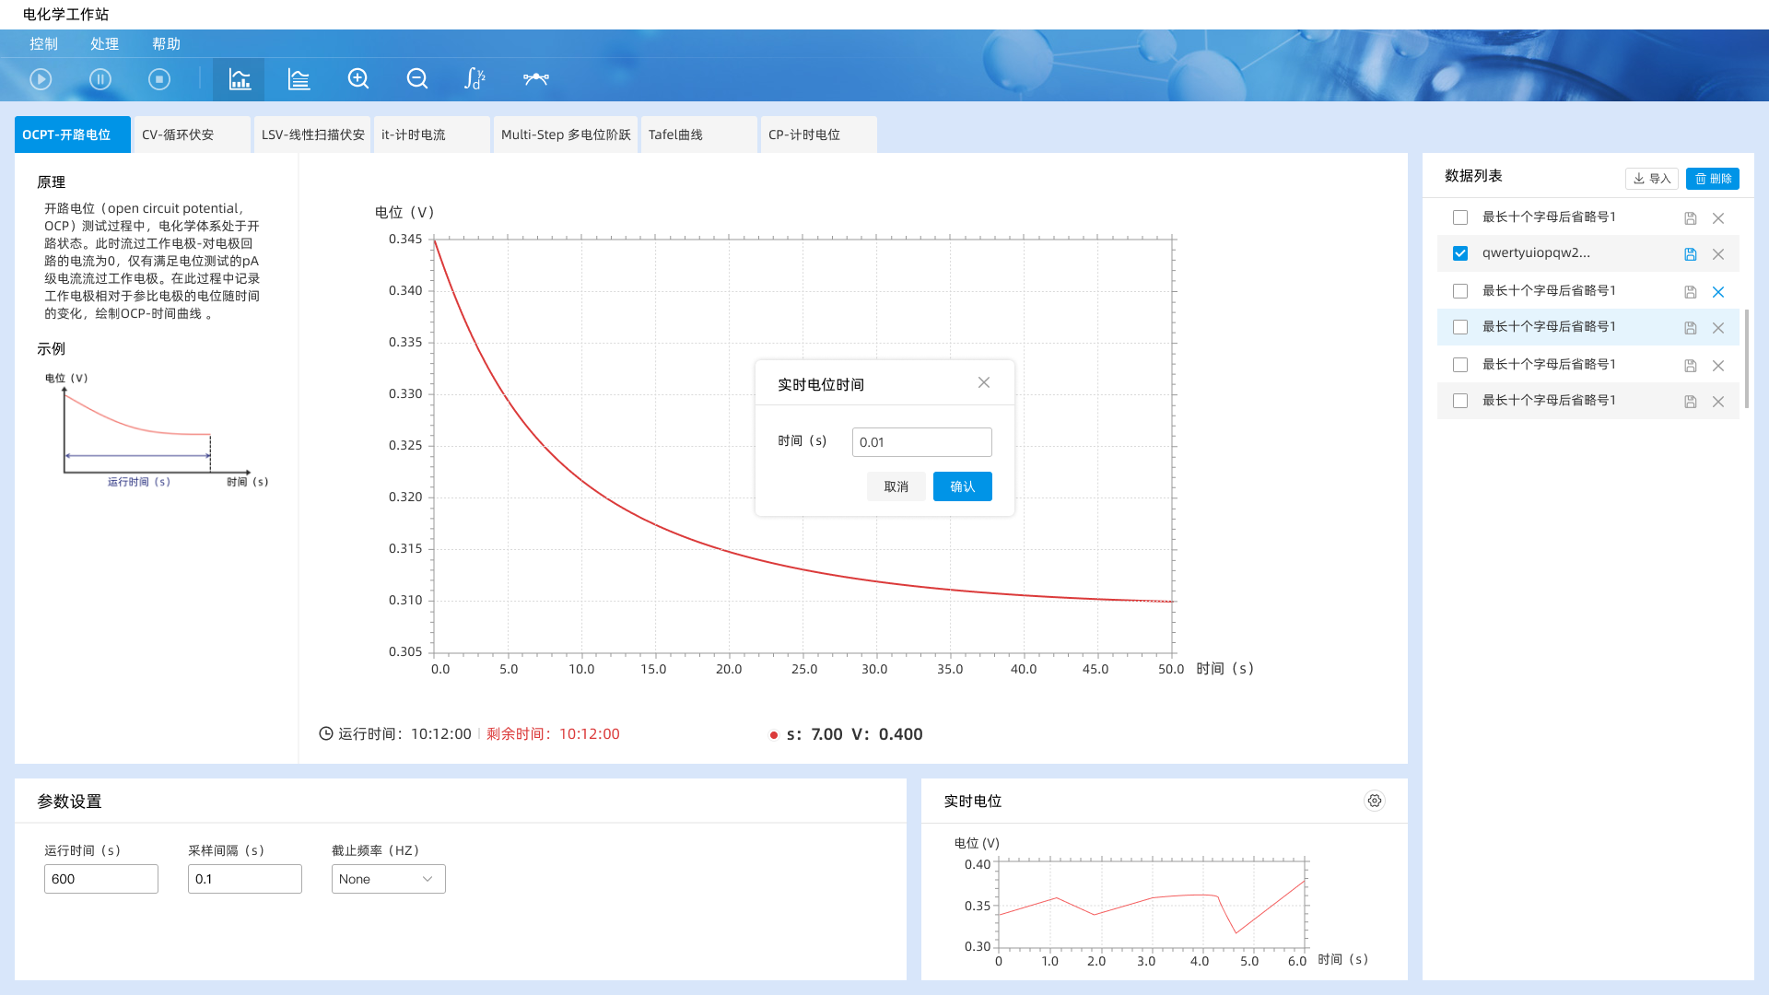
Task: Click the integral calculation icon
Action: [474, 79]
